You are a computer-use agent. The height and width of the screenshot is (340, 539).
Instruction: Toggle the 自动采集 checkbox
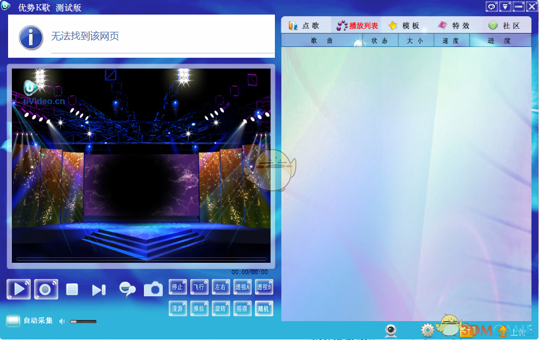(13, 321)
